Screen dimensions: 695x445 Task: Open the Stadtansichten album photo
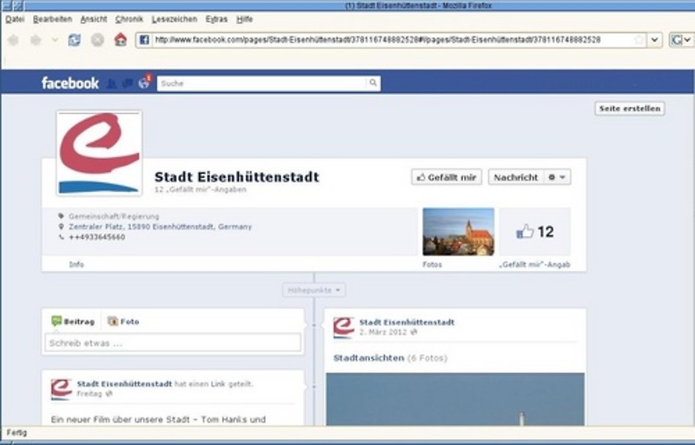click(455, 399)
